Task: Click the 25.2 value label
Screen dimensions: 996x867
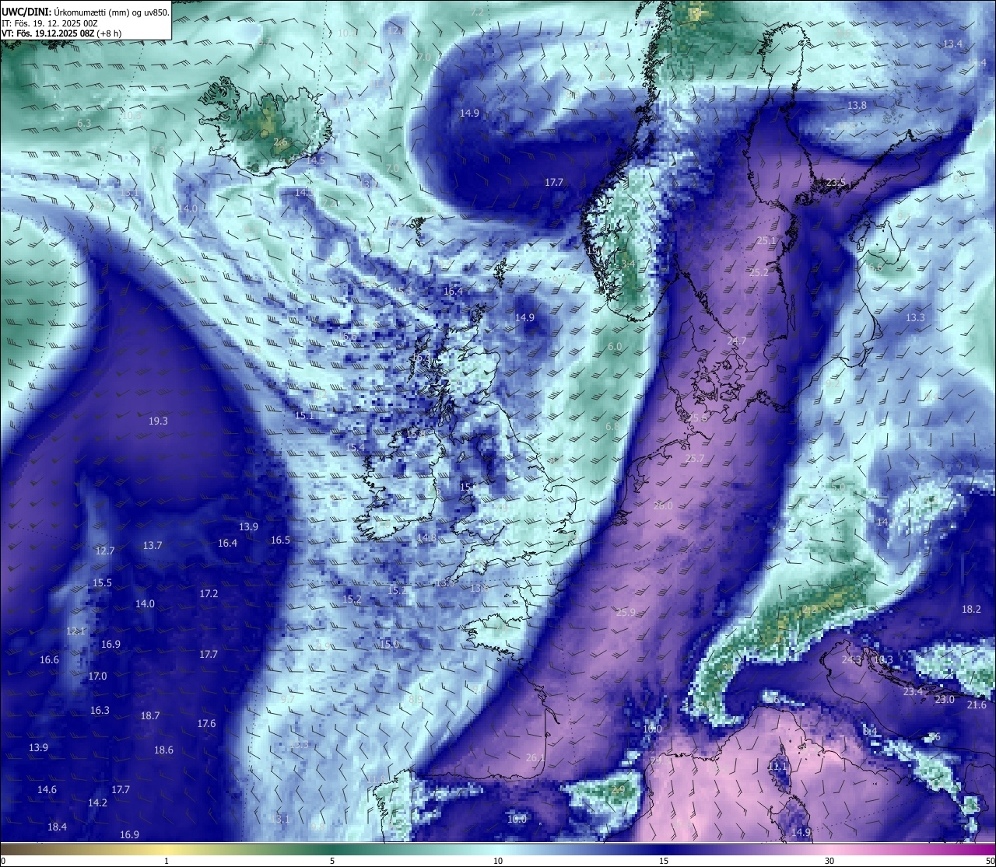Action: click(759, 272)
